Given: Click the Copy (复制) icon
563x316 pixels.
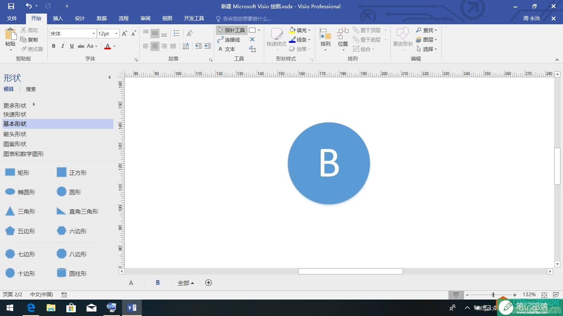Looking at the screenshot, I should pos(23,39).
